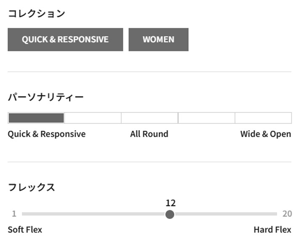Click the Quick & Responsive scale label

[46, 134]
